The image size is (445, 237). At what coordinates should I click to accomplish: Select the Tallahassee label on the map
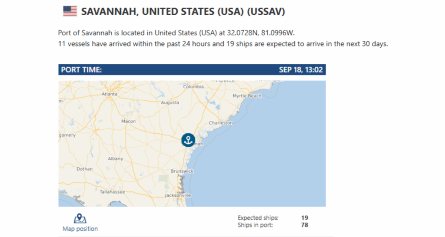pyautogui.click(x=113, y=192)
